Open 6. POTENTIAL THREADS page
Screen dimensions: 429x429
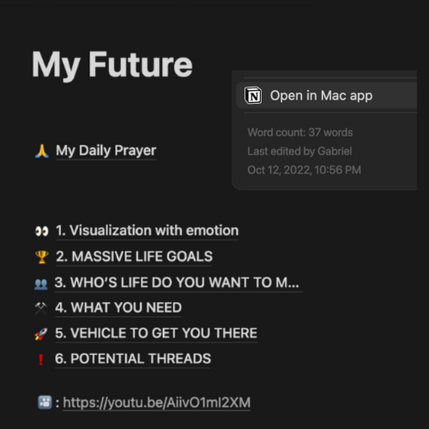[x=133, y=359]
